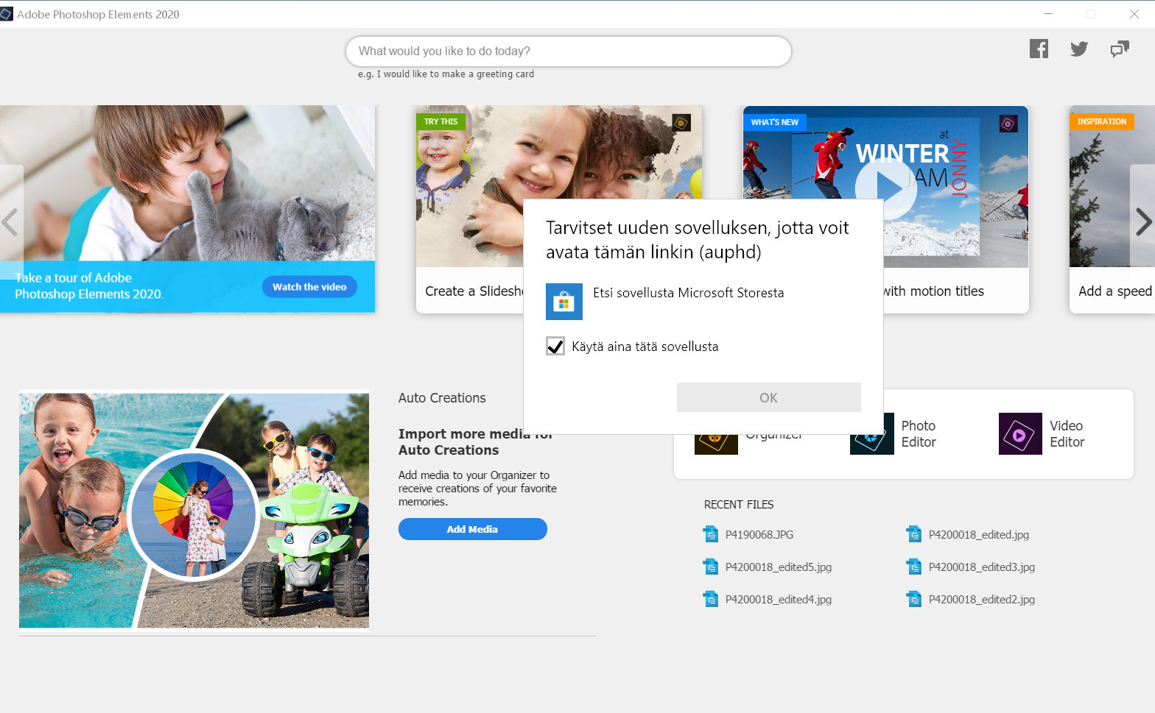This screenshot has width=1155, height=713.
Task: Open the boy with cat tour image
Action: point(188,183)
